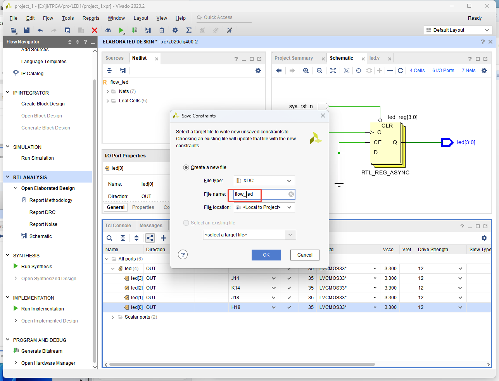Screen dimensions: 499x381
Task: Toggle Fixed checkbox for led[1] row
Action: point(289,298)
